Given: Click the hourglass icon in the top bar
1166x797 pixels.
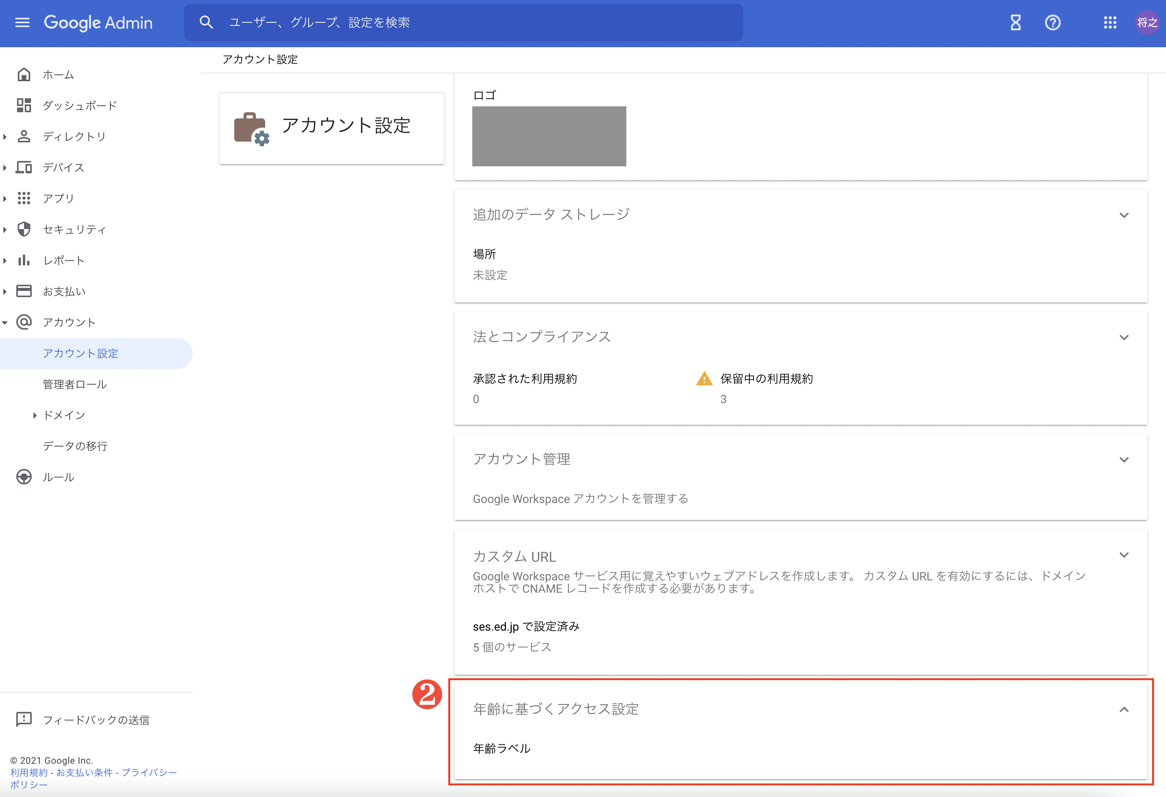Looking at the screenshot, I should point(1015,22).
